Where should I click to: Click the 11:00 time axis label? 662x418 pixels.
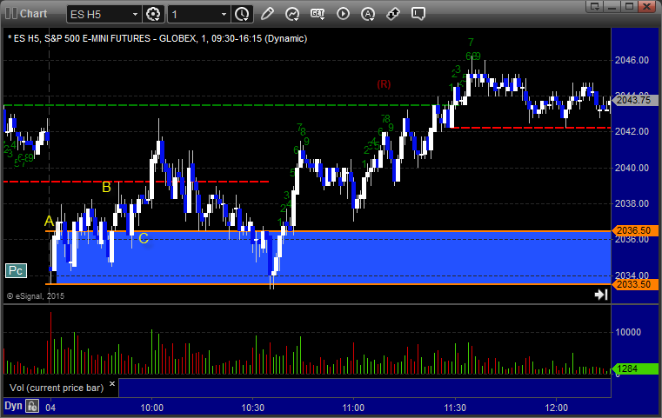353,408
